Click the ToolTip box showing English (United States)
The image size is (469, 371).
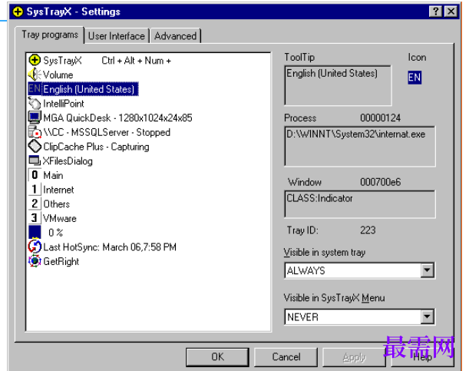338,85
